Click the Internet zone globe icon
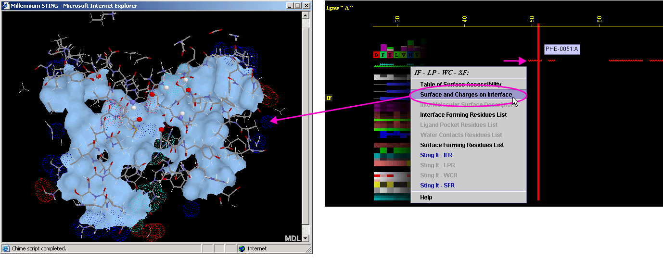 click(x=242, y=248)
